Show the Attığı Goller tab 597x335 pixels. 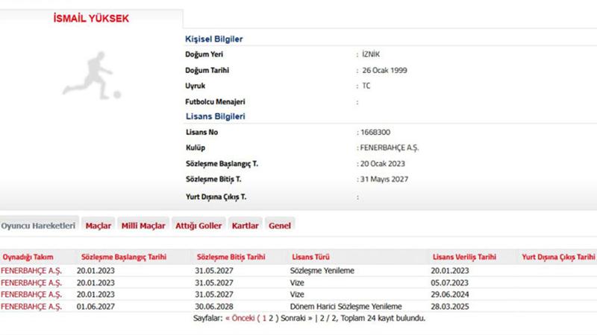point(199,225)
